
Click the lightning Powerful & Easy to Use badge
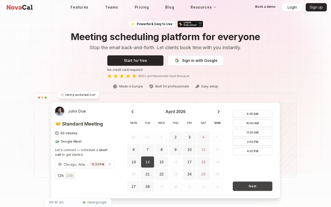152,24
